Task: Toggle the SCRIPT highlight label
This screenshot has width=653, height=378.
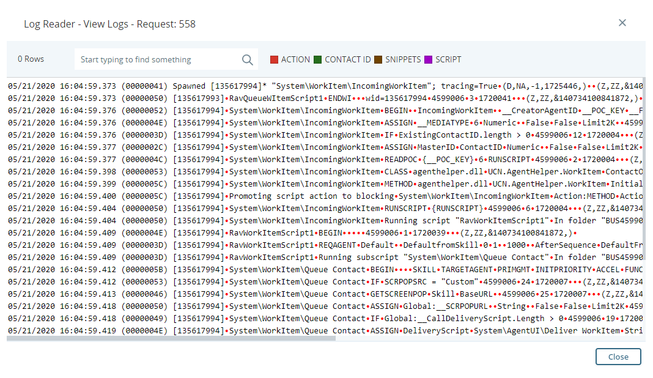Action: click(x=448, y=59)
